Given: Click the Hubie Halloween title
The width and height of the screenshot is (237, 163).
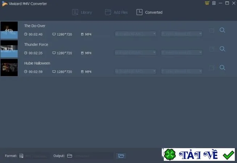Looking at the screenshot, I should coord(37,63).
